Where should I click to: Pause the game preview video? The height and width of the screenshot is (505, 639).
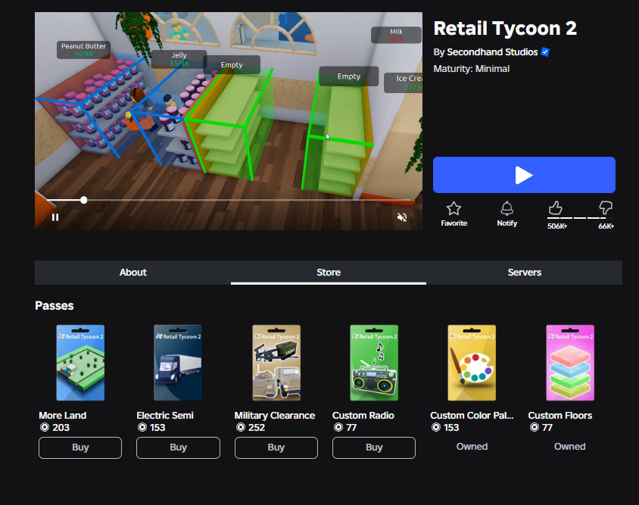point(55,217)
